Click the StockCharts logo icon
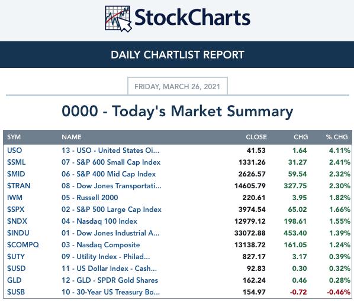Viewport: 354px width, 301px height. pos(118,19)
